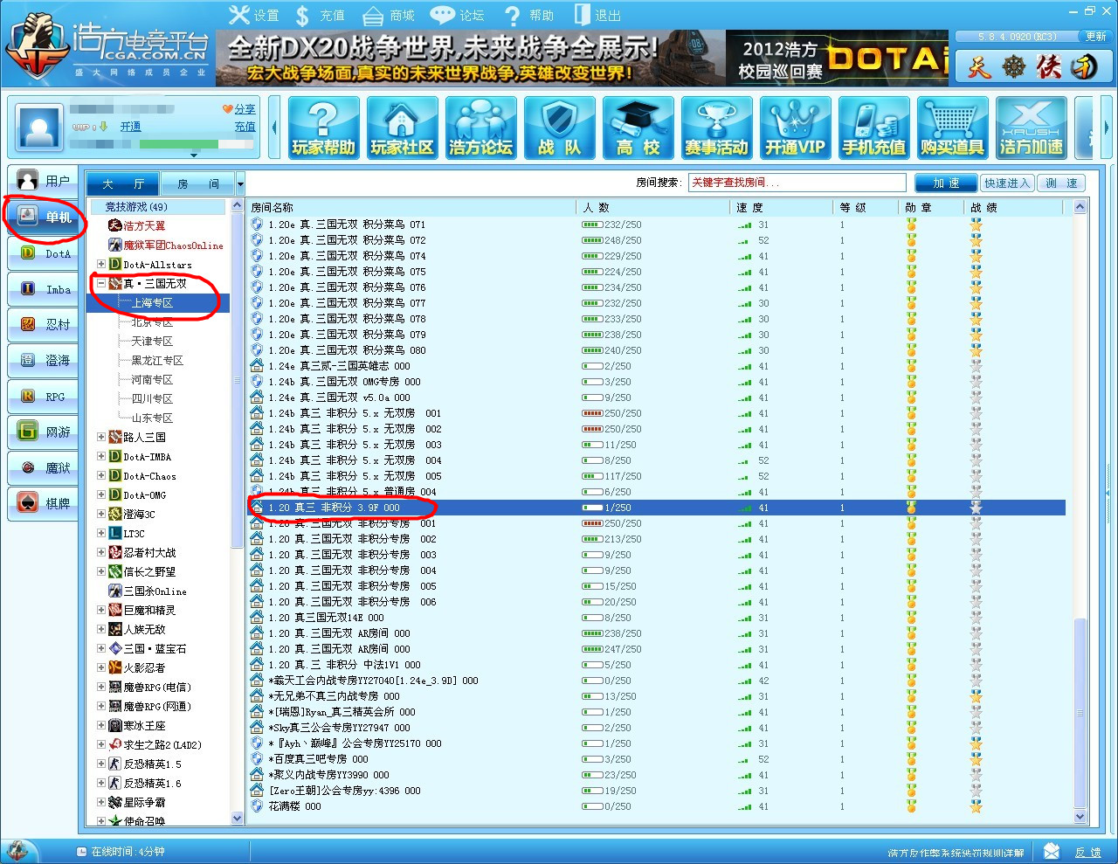The height and width of the screenshot is (864, 1118).
Task: Click the user avatar picture
Action: tap(39, 128)
